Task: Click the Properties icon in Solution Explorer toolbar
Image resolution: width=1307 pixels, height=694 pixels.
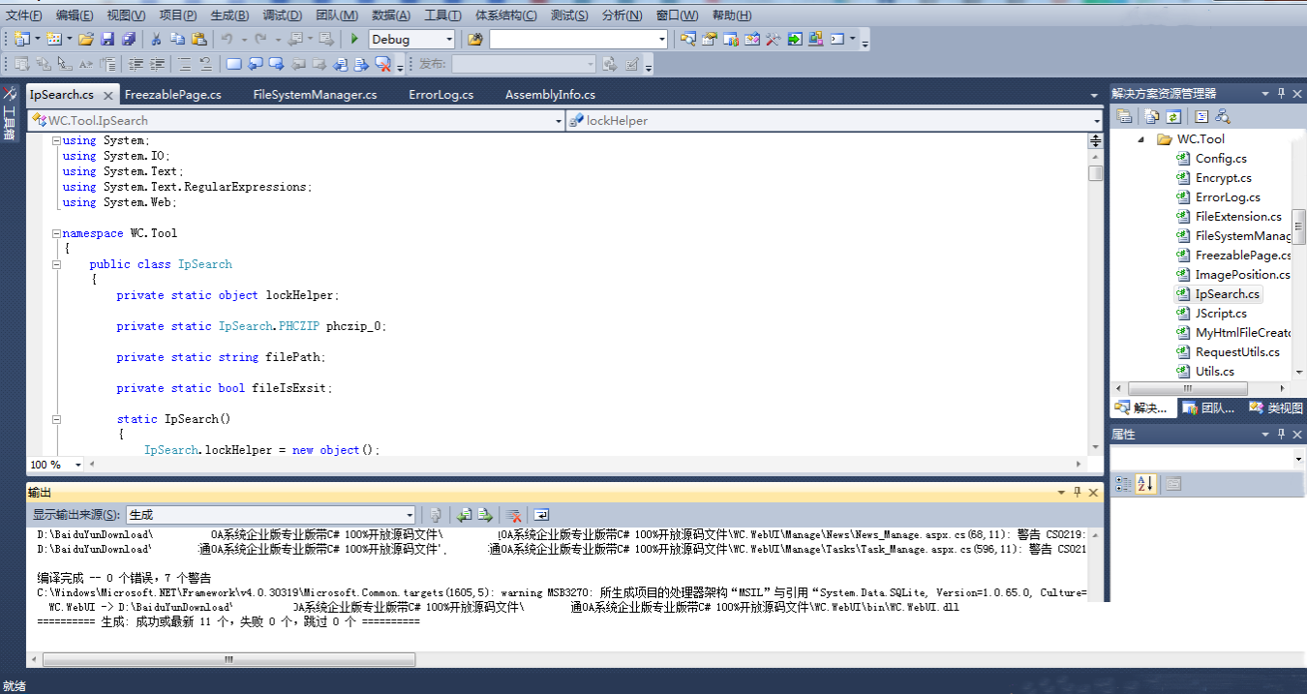Action: (x=1124, y=116)
